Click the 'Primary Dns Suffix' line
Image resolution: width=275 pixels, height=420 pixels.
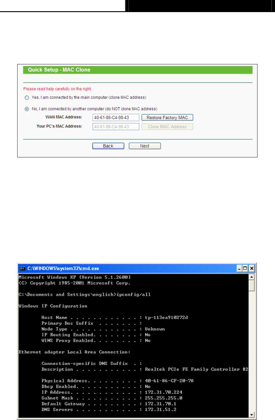(x=92, y=323)
